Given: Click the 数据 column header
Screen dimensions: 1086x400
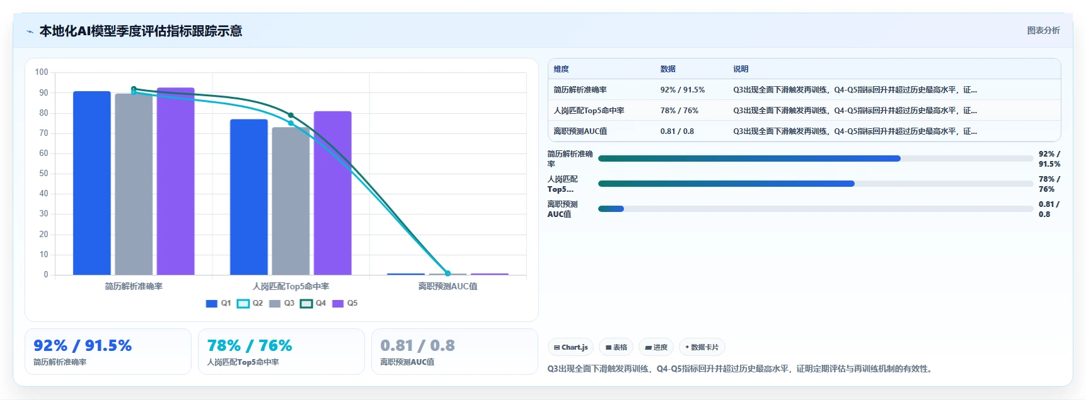Looking at the screenshot, I should (668, 69).
